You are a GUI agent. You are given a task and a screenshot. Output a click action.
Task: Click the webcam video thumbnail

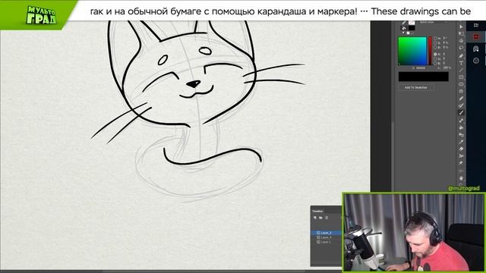[414, 233]
